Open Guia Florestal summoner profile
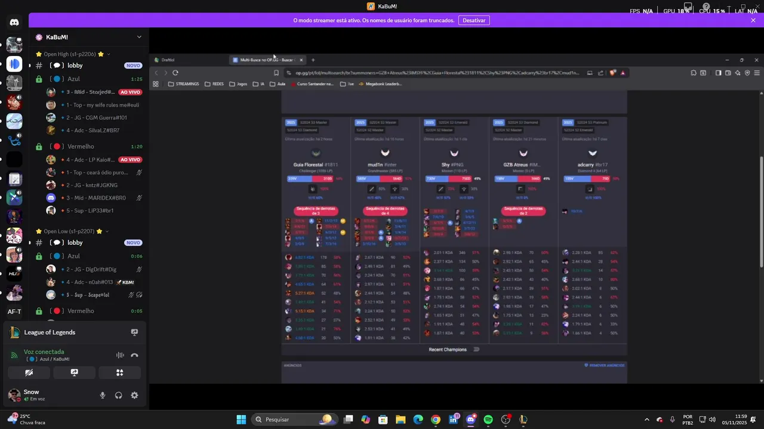 (x=316, y=164)
